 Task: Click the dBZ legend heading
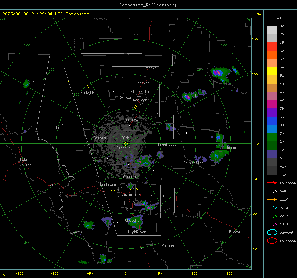click(x=280, y=18)
